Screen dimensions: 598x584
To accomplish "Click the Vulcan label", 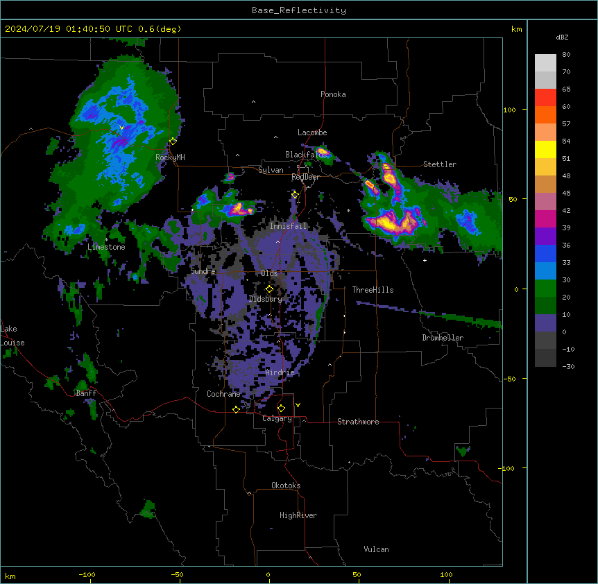I will click(376, 549).
